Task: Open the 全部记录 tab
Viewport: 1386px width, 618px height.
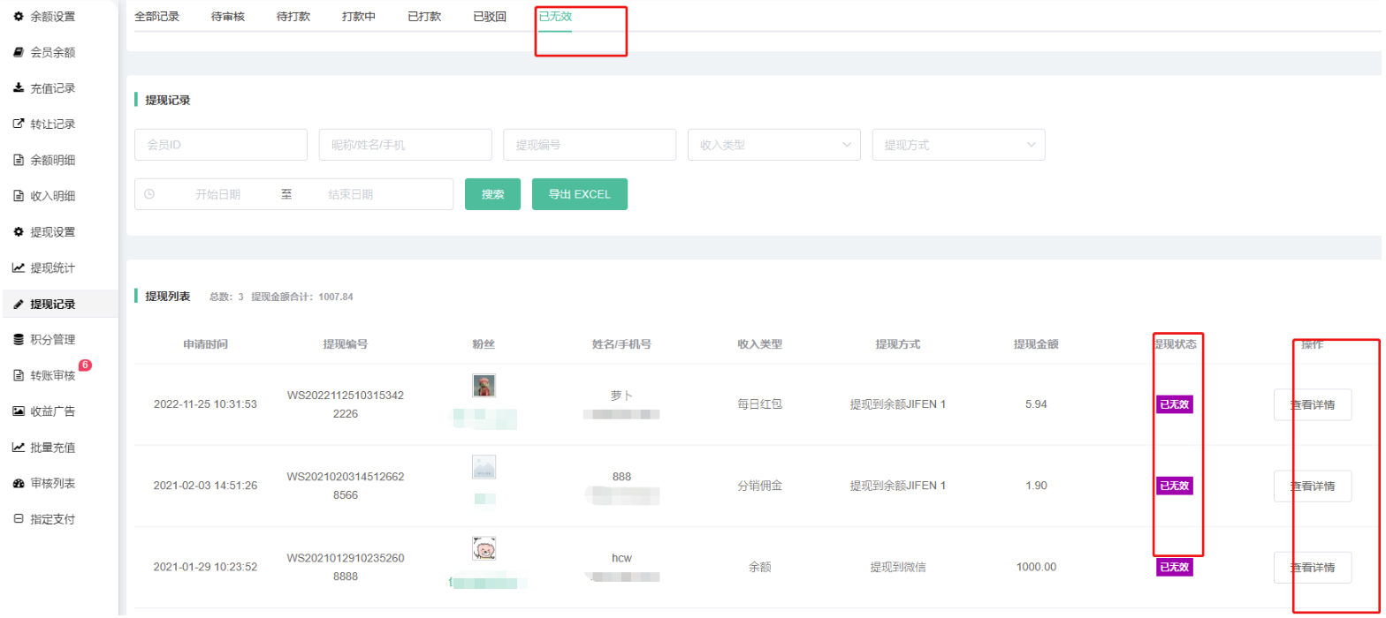Action: point(156,17)
